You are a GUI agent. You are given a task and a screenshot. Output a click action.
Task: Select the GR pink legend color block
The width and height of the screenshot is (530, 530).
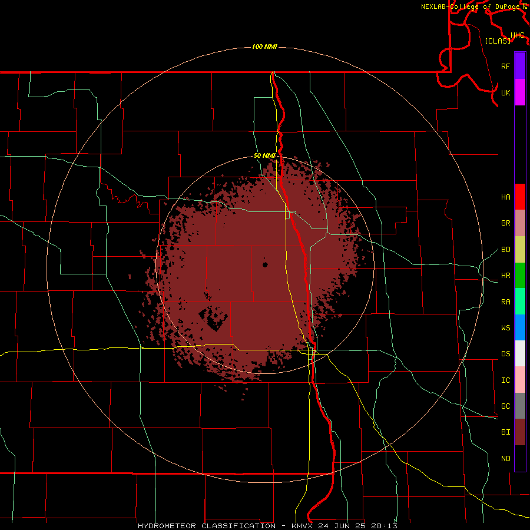tap(520, 223)
